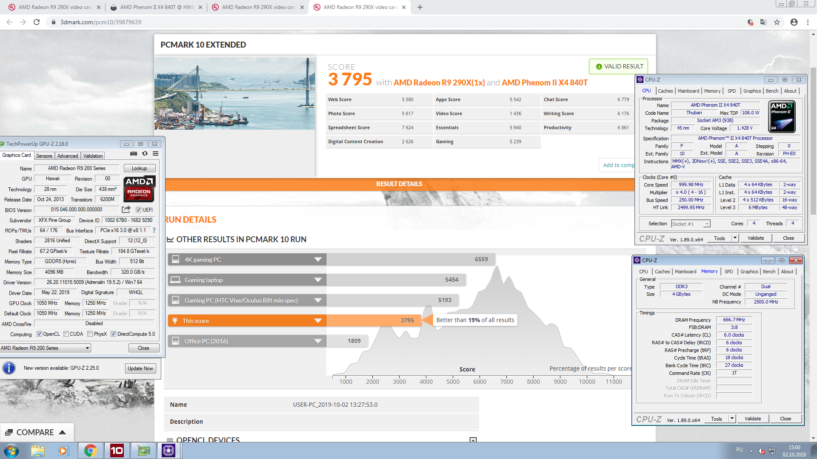
Task: Go back to the previous page
Action: coord(9,22)
